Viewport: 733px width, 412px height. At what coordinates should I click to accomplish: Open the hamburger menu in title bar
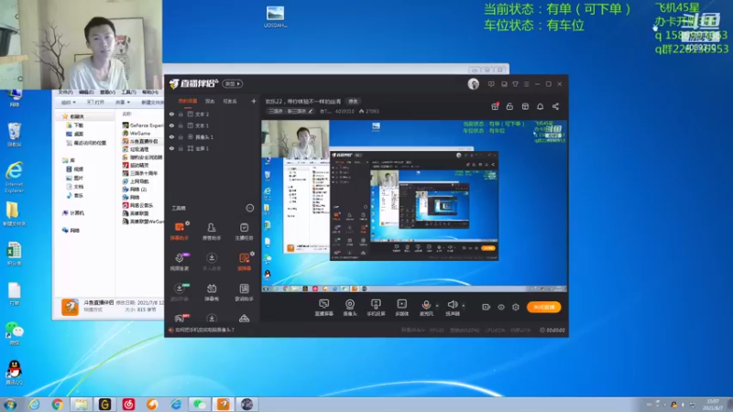[526, 84]
